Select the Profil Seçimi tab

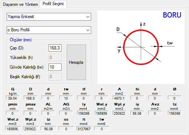point(53,4)
